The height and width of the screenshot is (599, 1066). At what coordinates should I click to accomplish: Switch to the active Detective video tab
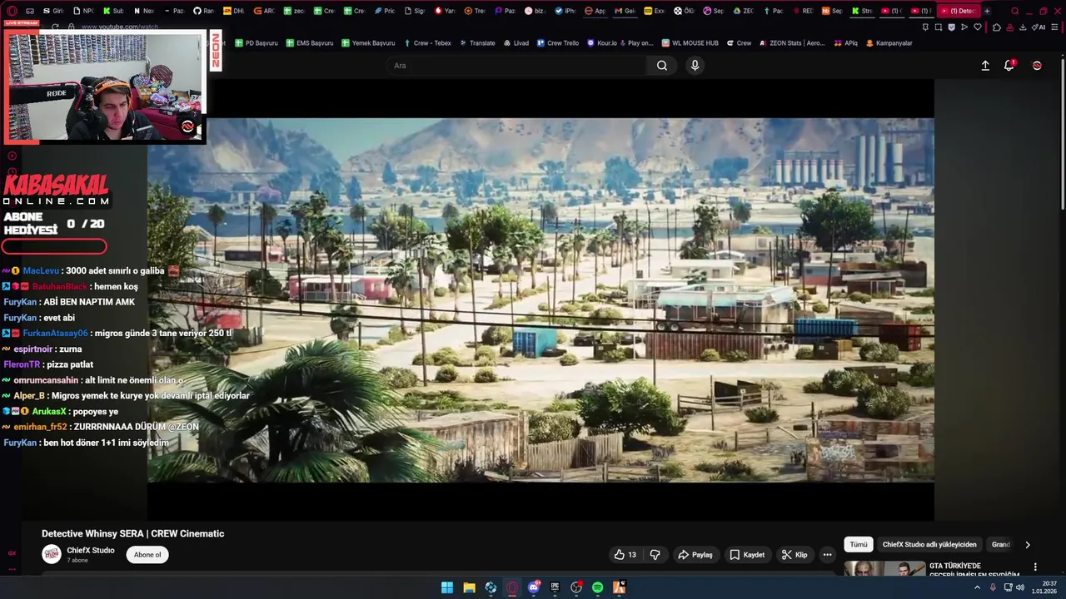(x=959, y=11)
